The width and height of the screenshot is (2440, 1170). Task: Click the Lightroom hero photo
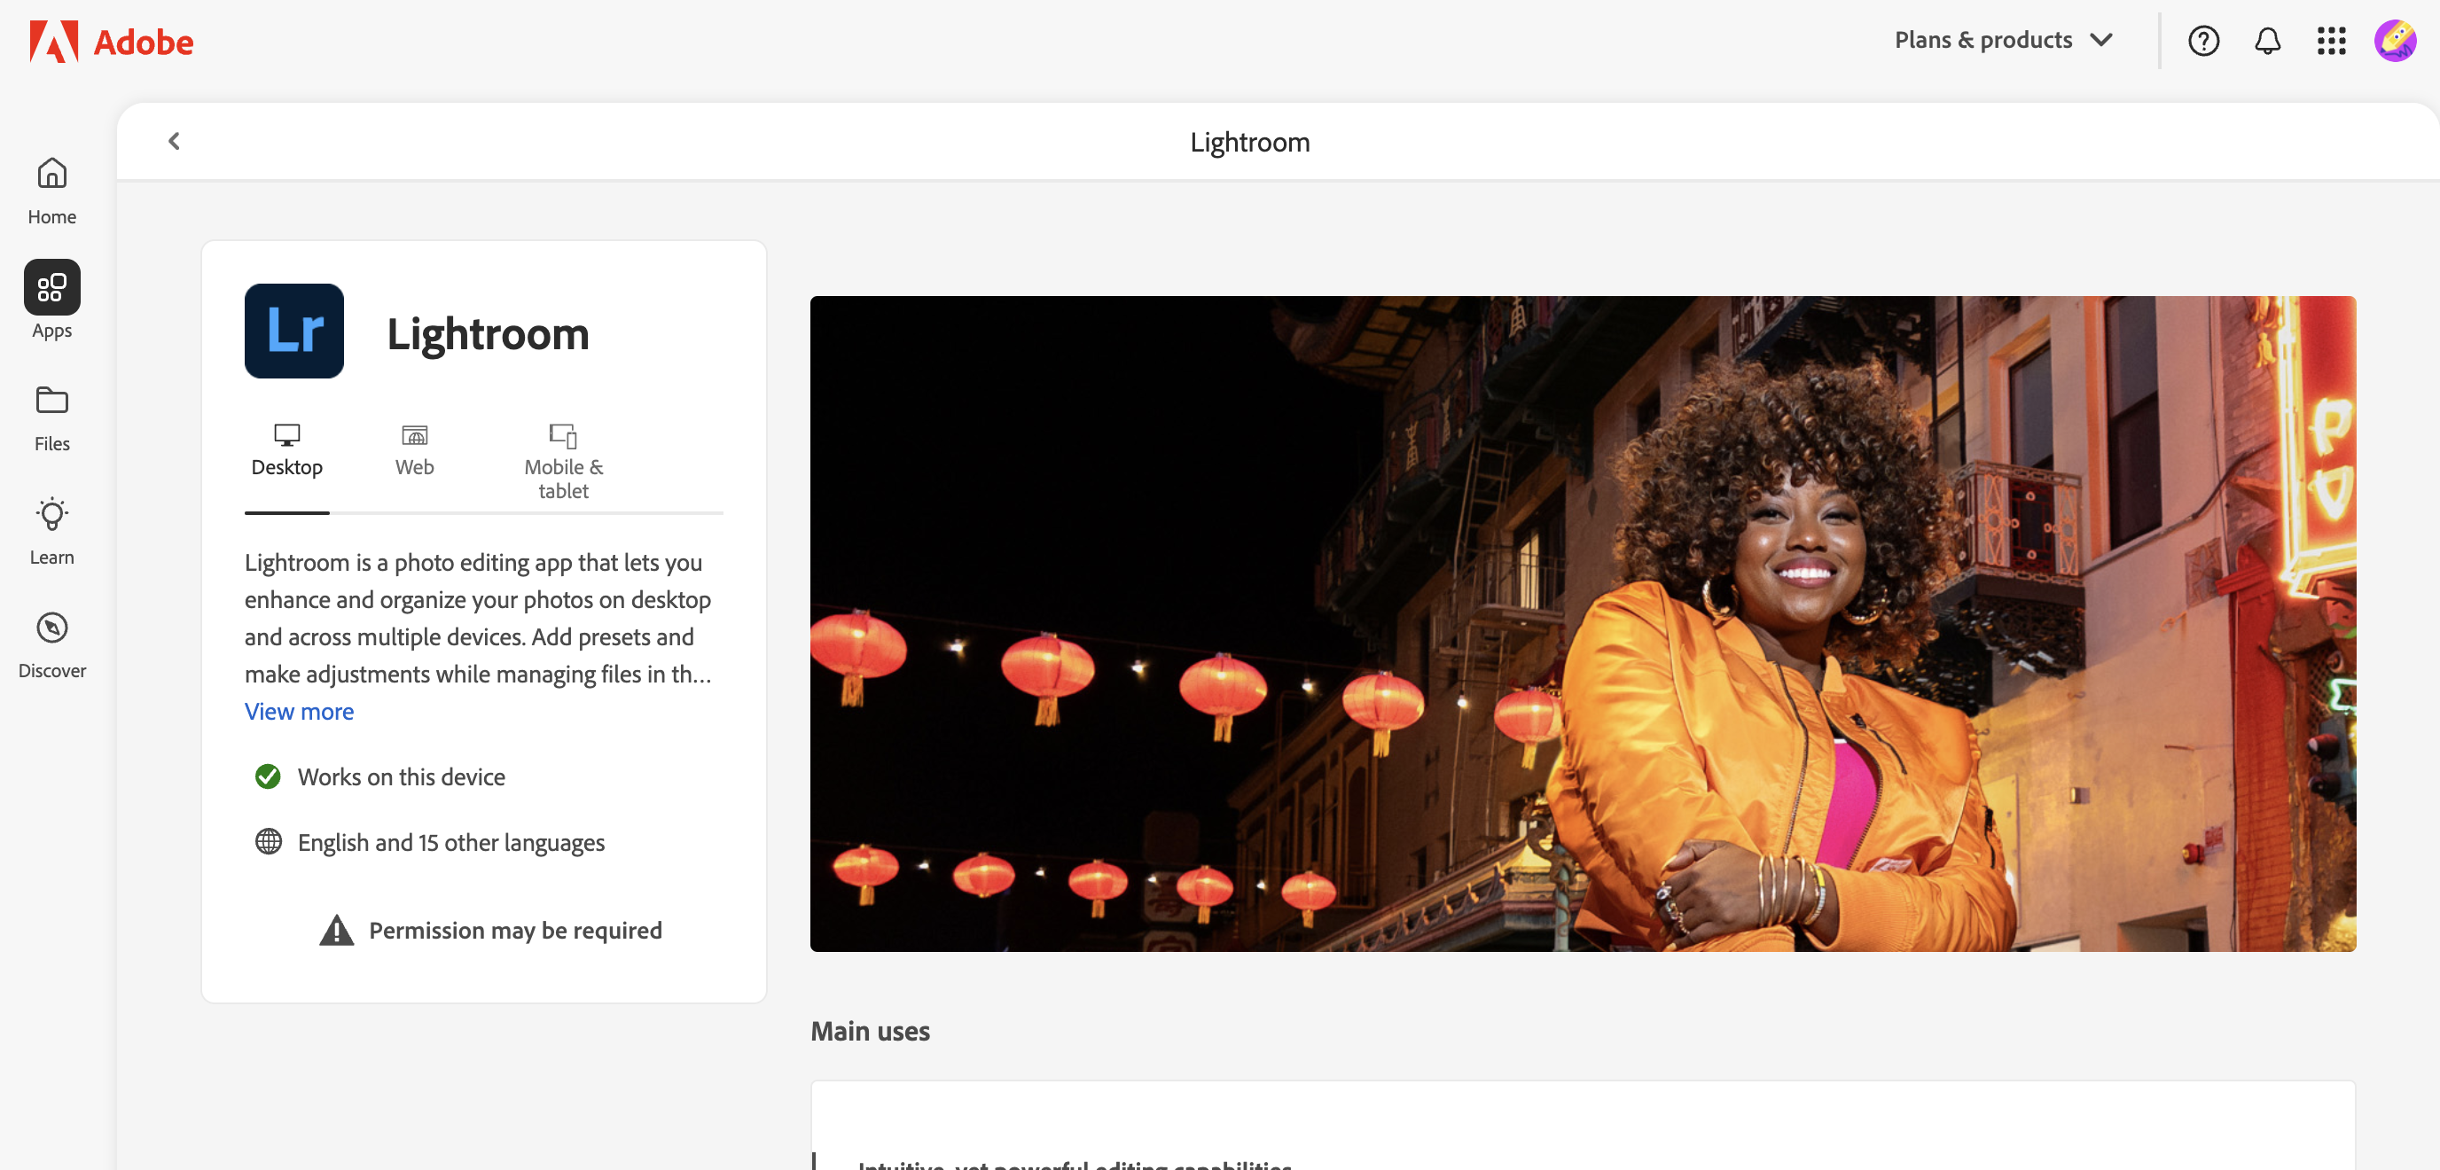click(1582, 624)
